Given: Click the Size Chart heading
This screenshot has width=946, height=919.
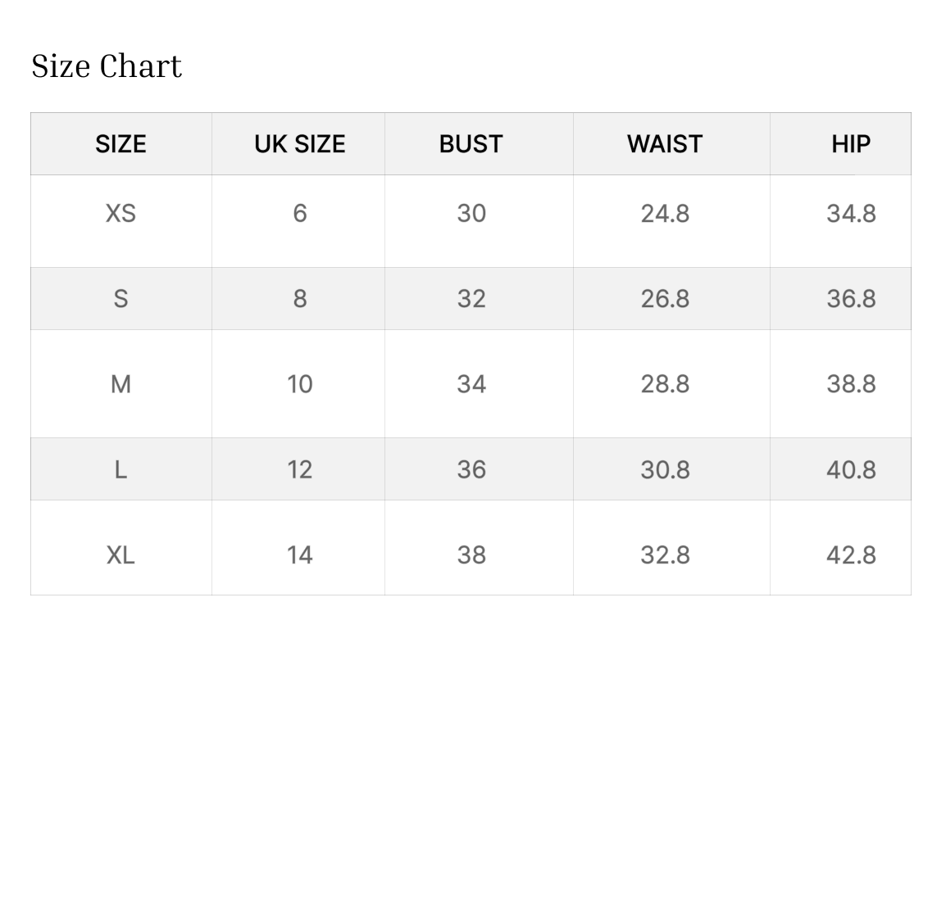Looking at the screenshot, I should click(x=107, y=66).
